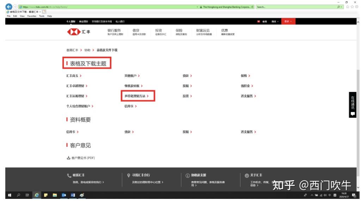This screenshot has width=361, height=201.
Task: Open Task View on the taskbar
Action: pyautogui.click(x=27, y=195)
